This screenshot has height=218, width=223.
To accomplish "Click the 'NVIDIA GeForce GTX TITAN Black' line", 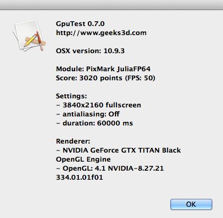I will point(119,150).
